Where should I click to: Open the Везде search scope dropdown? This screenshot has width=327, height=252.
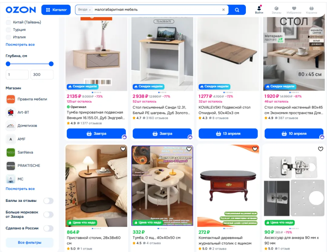tap(84, 10)
